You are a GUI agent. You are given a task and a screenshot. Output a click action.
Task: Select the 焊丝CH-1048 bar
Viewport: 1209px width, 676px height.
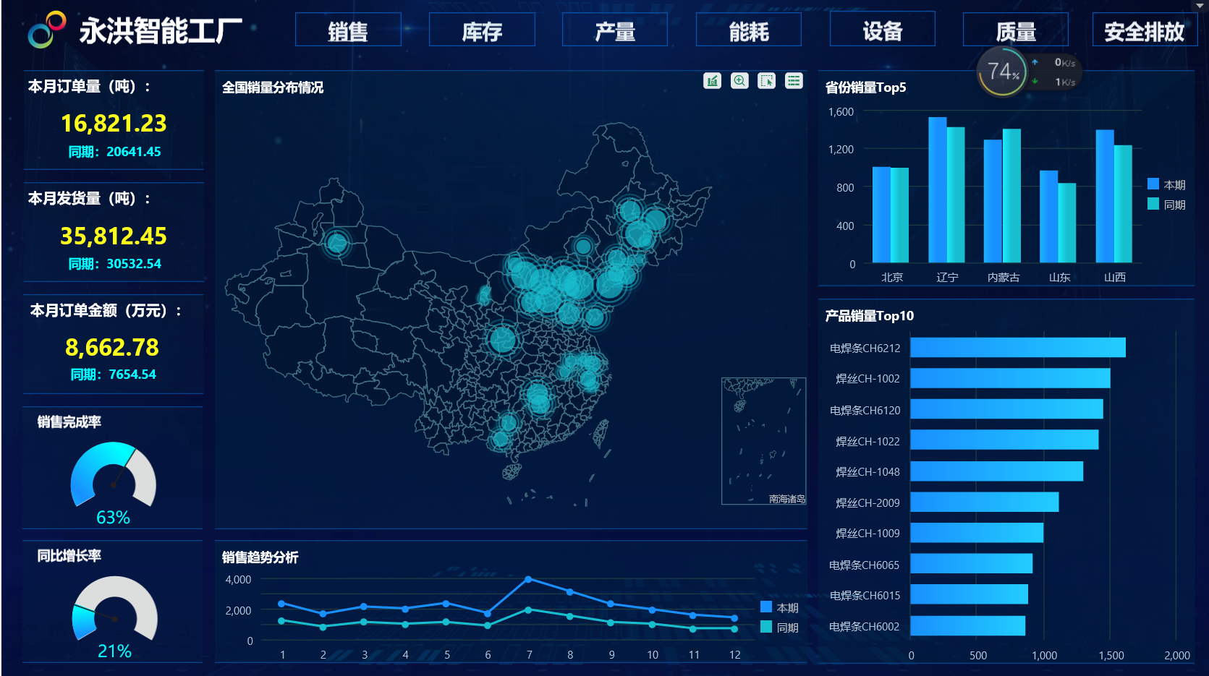pos(996,471)
